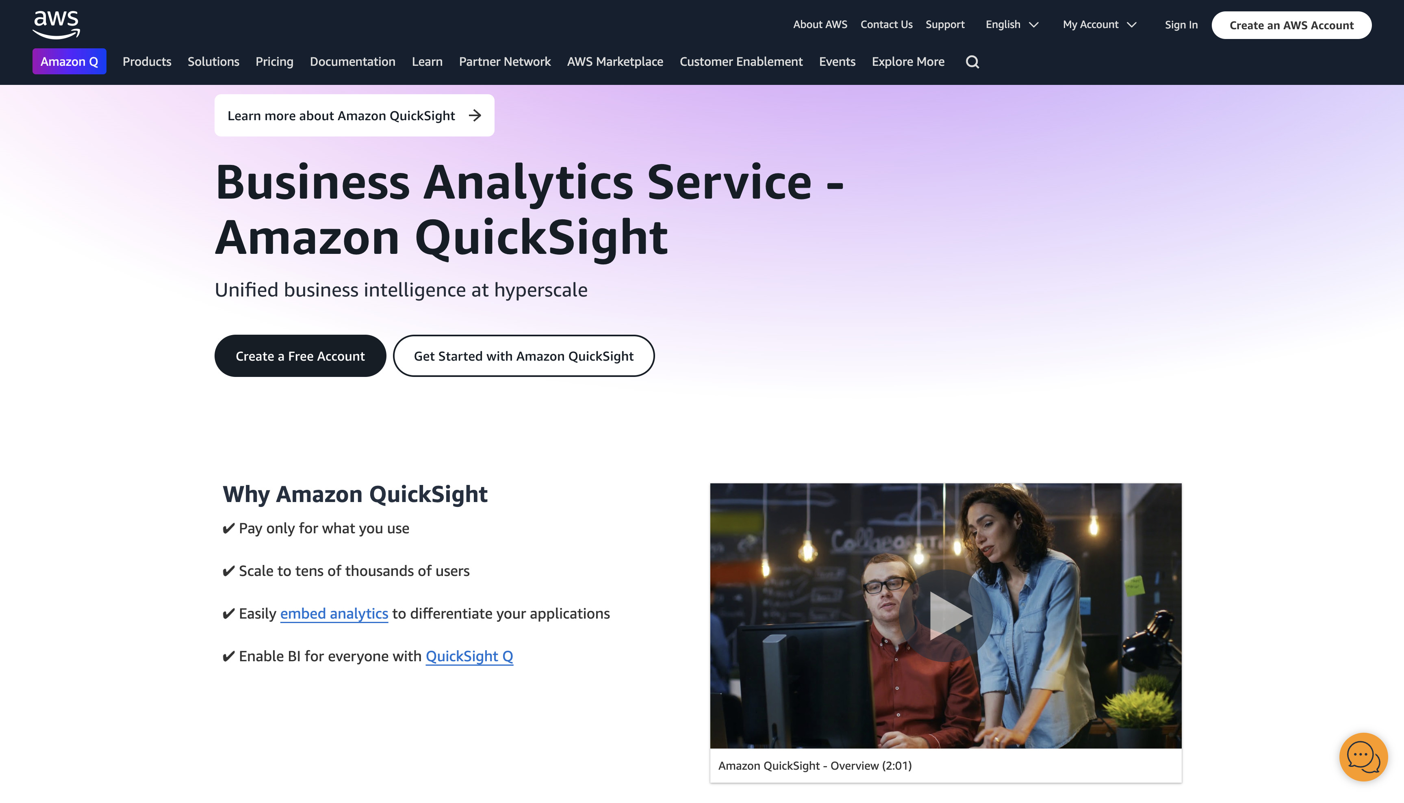1404x803 pixels.
Task: Click the Amazon Q icon button
Action: pos(68,62)
